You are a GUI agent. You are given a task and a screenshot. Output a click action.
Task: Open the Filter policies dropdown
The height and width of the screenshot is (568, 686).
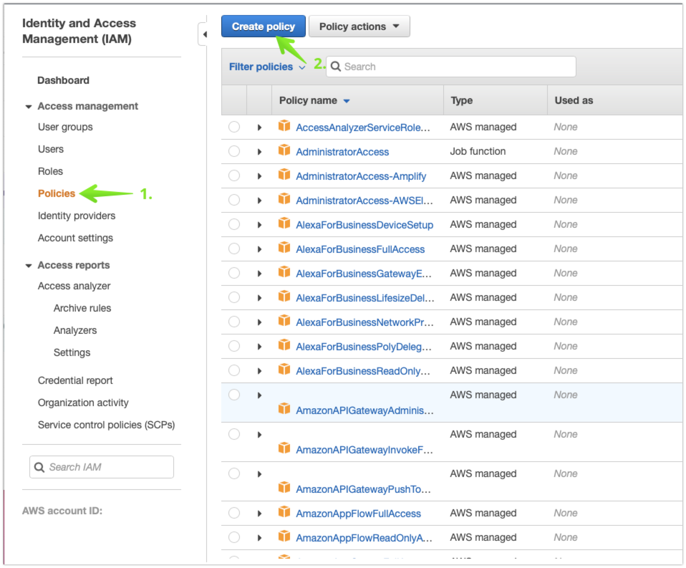267,67
